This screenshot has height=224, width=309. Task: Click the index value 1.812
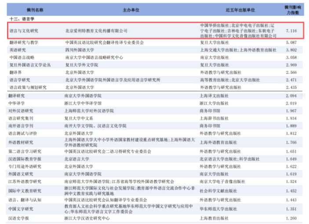tap(291, 133)
